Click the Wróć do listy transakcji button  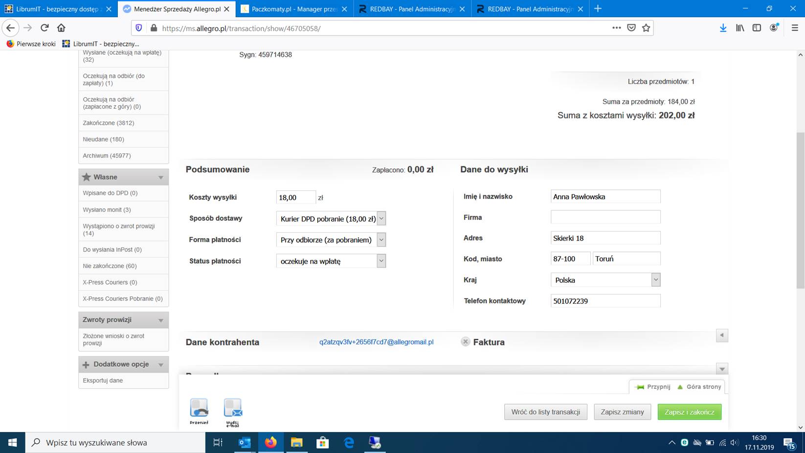(x=545, y=412)
